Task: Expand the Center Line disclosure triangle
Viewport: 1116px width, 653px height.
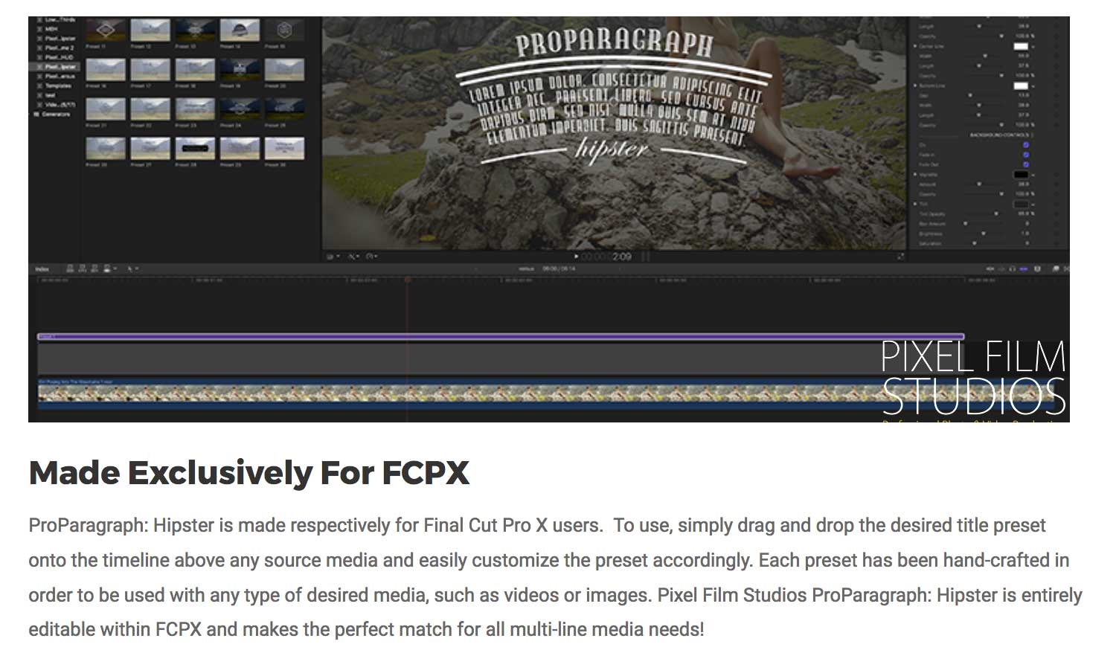Action: (x=915, y=46)
